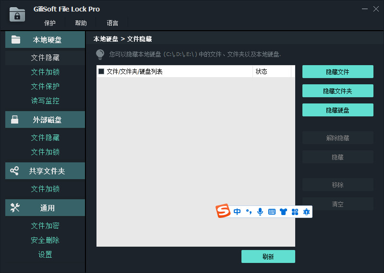Select 共享文件夹 section header
Image resolution: width=384 pixels, height=273 pixels.
click(x=45, y=171)
